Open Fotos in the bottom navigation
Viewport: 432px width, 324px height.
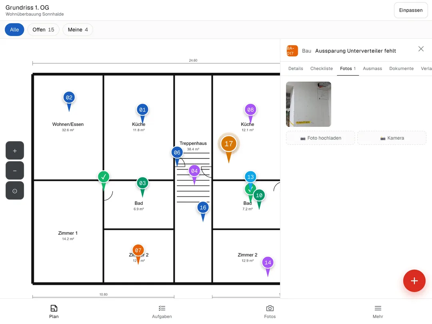coord(270,312)
